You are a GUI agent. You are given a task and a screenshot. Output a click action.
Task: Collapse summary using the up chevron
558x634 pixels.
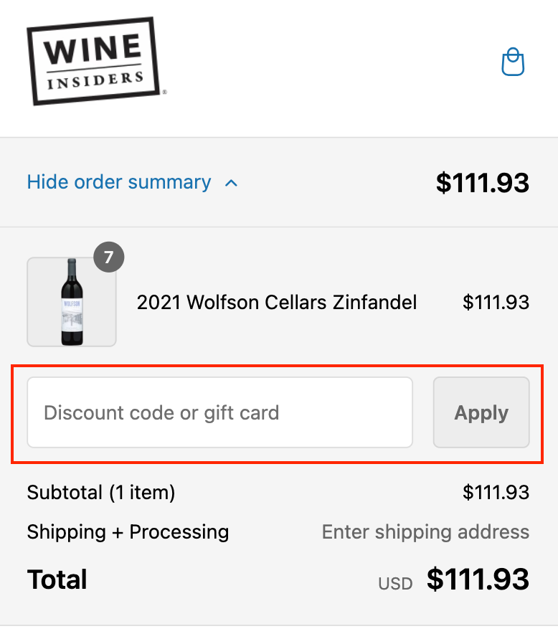pos(231,183)
